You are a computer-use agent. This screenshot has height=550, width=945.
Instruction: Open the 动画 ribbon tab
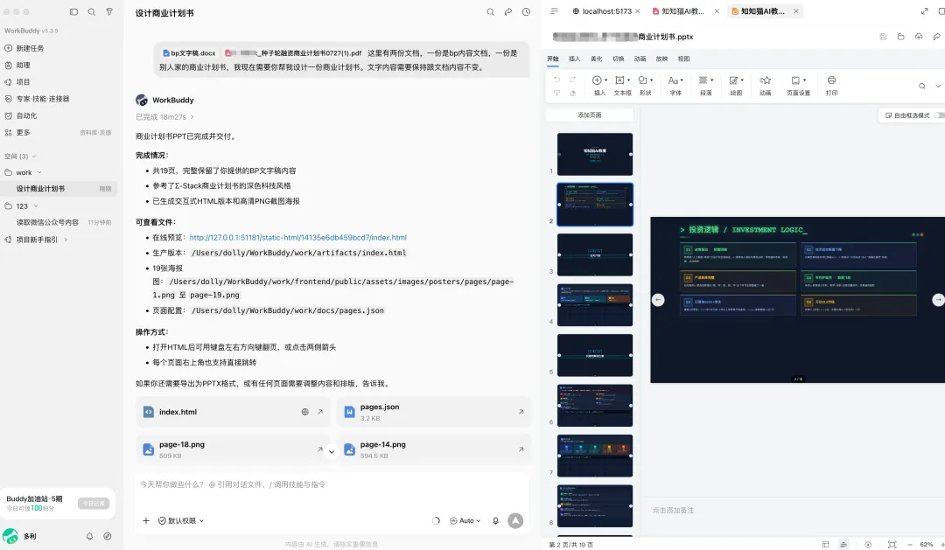tap(640, 59)
